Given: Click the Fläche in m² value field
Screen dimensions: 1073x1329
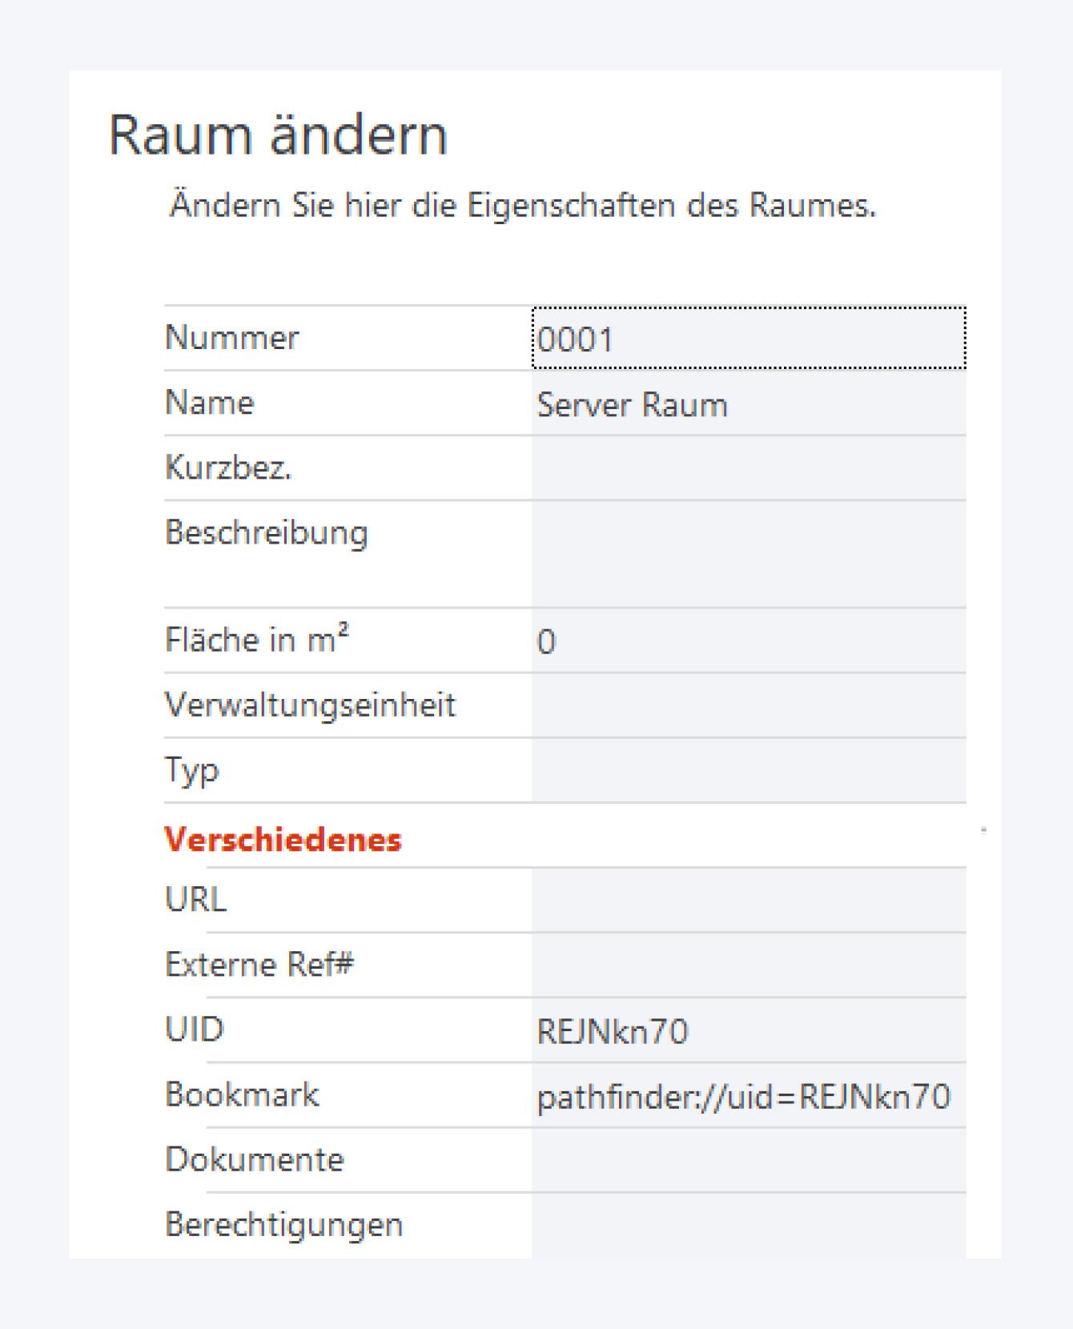Looking at the screenshot, I should click(748, 641).
